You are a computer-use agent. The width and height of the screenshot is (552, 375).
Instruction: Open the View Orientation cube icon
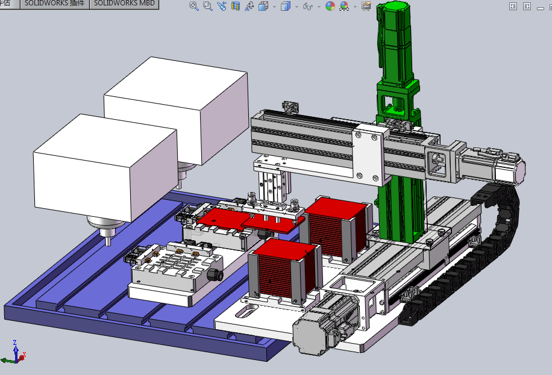point(263,7)
